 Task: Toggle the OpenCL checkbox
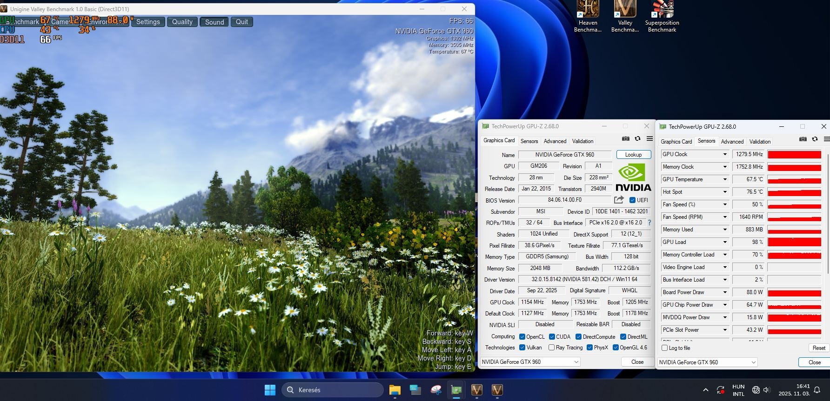(522, 337)
